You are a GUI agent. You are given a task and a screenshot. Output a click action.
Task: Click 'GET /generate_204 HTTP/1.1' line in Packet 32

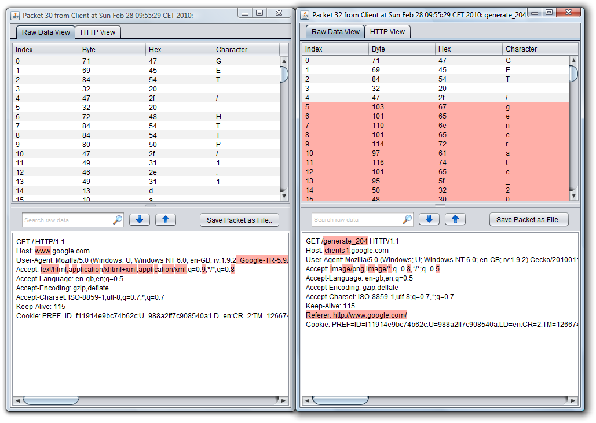click(352, 241)
